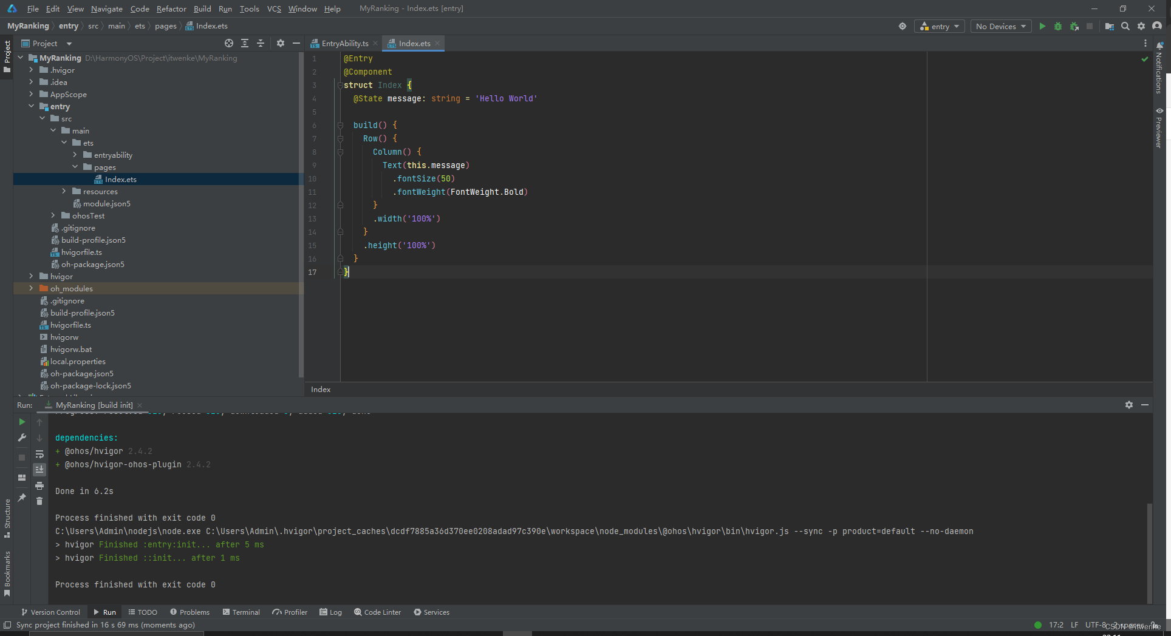Toggle code folding at struct Index line

[x=340, y=86]
